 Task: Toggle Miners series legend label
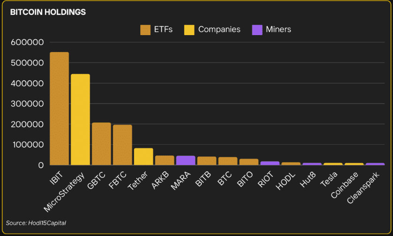[279, 29]
